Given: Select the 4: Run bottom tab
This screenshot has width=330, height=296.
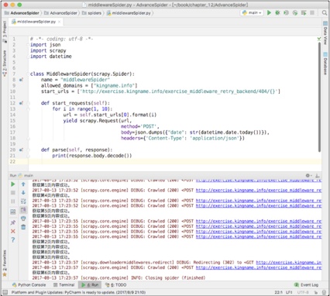Looking at the screenshot, I should (x=90, y=284).
